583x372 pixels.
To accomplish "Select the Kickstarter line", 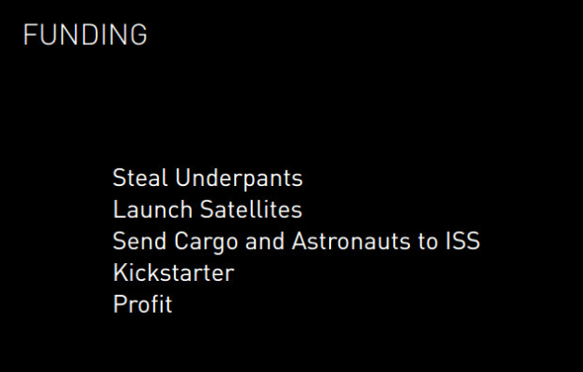I will pos(174,272).
